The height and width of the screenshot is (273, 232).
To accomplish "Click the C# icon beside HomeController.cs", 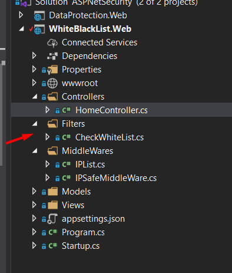I will coord(66,110).
